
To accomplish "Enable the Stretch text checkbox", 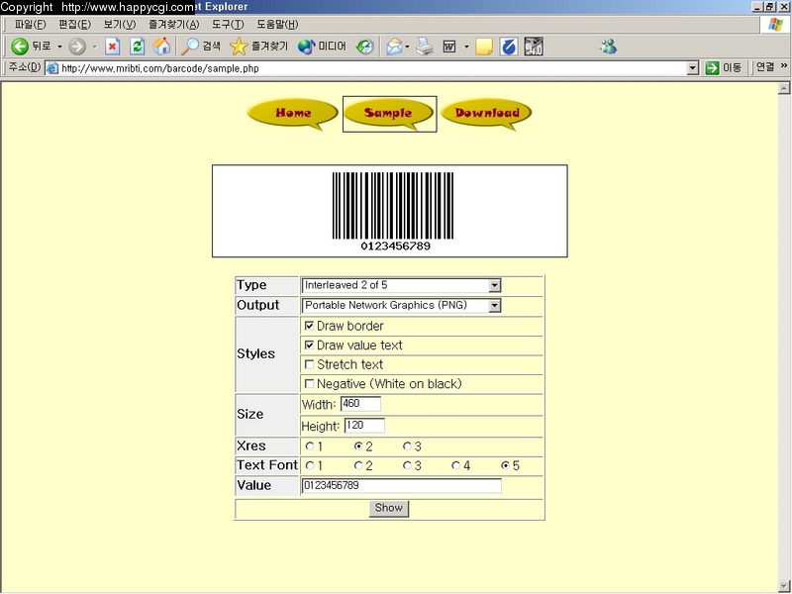I will (x=310, y=364).
